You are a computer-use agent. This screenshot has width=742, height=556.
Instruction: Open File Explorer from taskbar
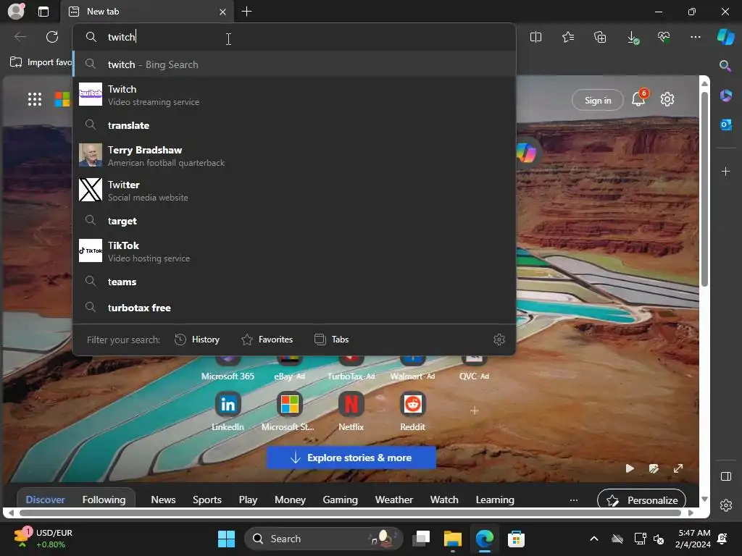point(452,539)
